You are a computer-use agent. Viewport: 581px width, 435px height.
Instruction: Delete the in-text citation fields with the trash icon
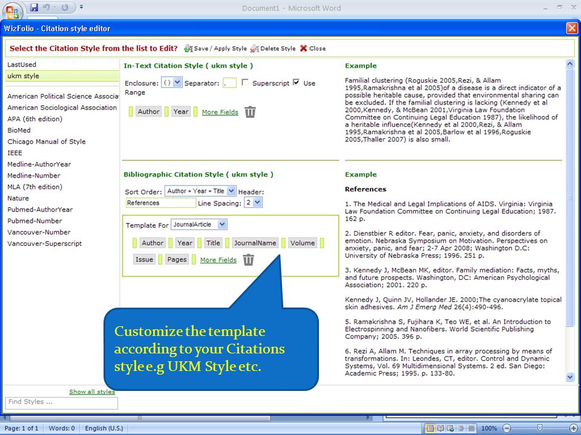pyautogui.click(x=250, y=112)
